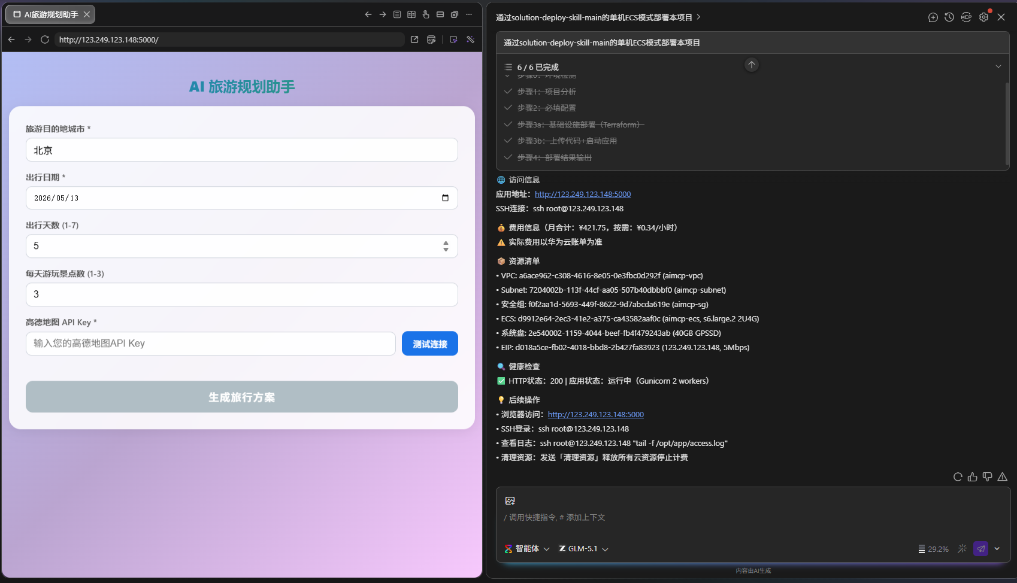Viewport: 1017px width, 583px height.
Task: Click the task list vertical scrollbar
Action: click(1007, 123)
